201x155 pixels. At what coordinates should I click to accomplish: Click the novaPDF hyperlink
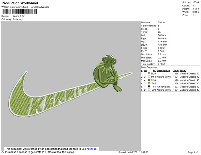pos(92,149)
